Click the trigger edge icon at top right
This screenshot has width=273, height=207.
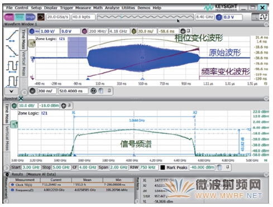click(x=264, y=17)
